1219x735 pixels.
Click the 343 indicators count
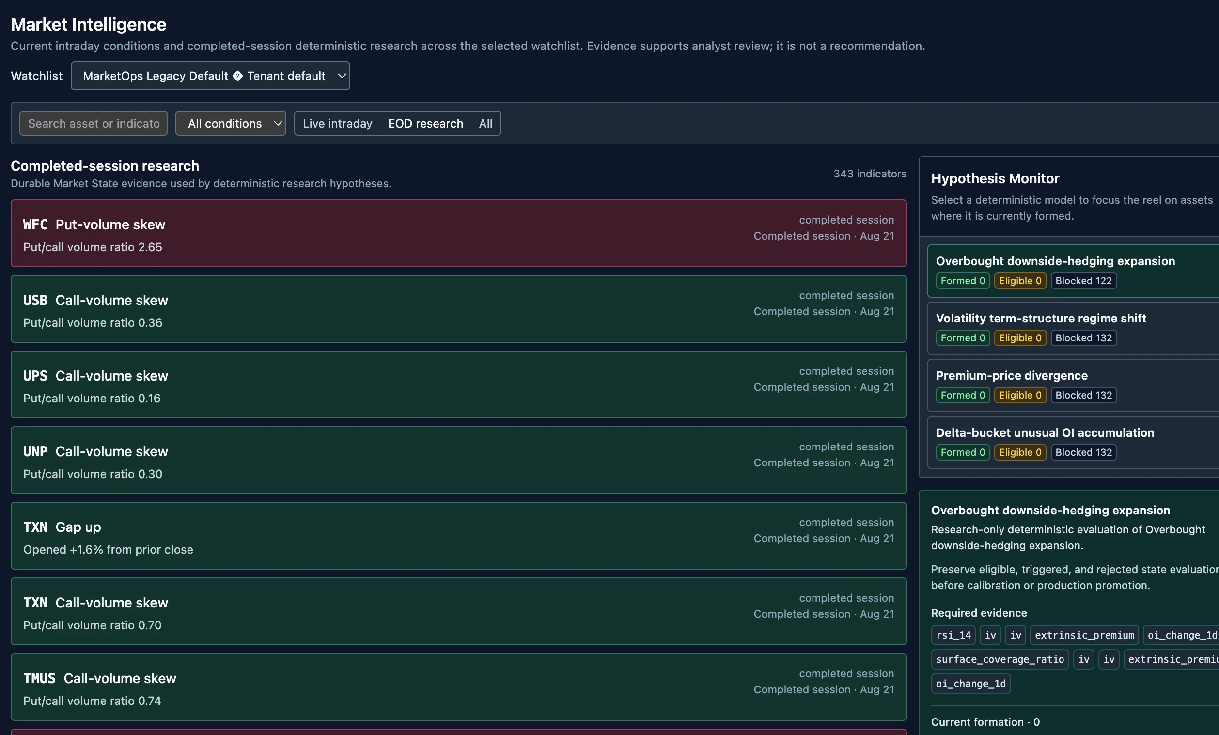tap(870, 174)
